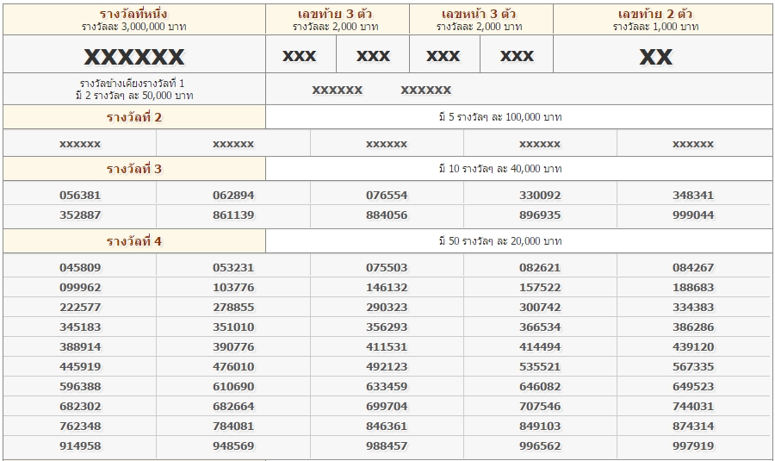Select number 567335 in fourth prize
This screenshot has height=461, width=775.
pos(693,366)
